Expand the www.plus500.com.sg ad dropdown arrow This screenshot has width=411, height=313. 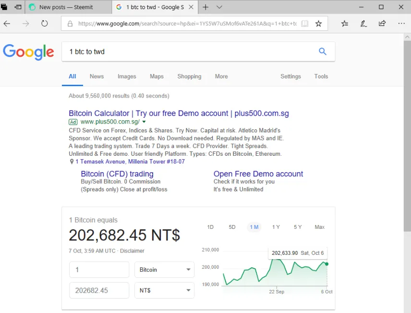144,122
